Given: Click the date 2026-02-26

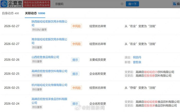Looking at the screenshot, I should [x=12, y=60].
